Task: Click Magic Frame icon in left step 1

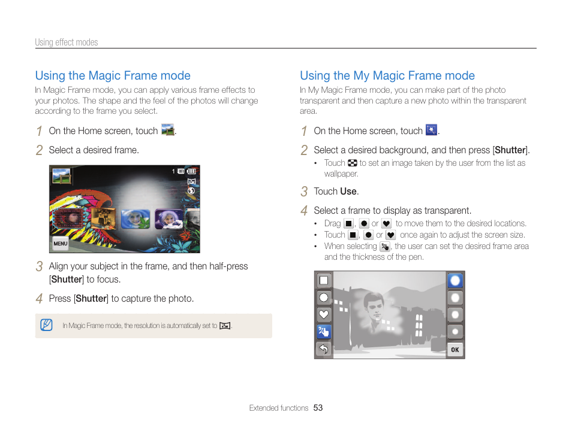Action: 168,130
